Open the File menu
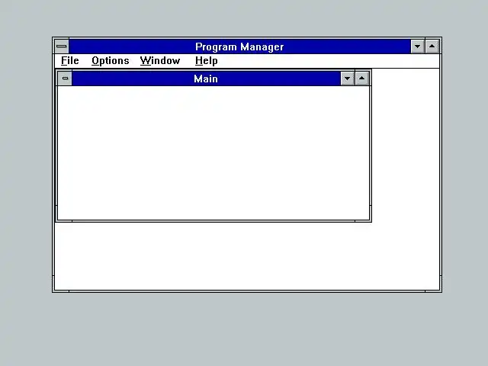This screenshot has height=366, width=488. (x=69, y=61)
